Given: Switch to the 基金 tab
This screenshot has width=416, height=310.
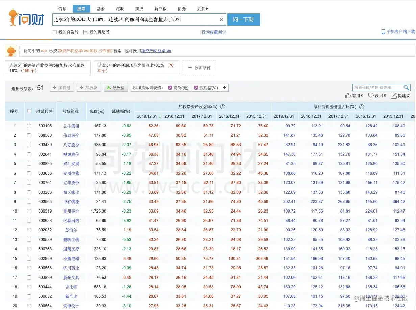Looking at the screenshot, I should (x=101, y=9).
